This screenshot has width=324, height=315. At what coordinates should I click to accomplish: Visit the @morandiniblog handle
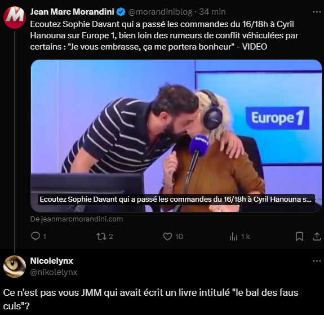(160, 12)
